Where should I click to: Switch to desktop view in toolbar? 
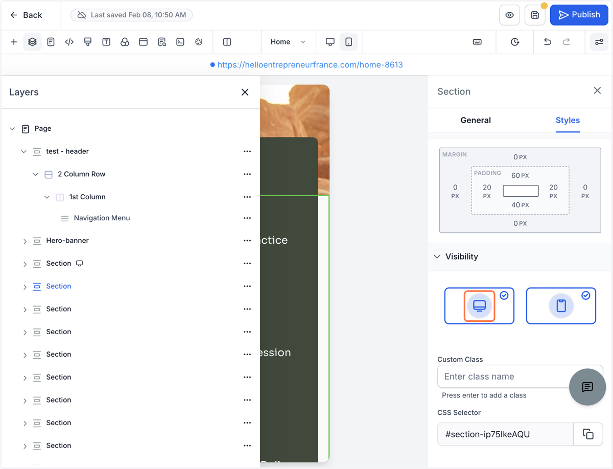point(330,42)
